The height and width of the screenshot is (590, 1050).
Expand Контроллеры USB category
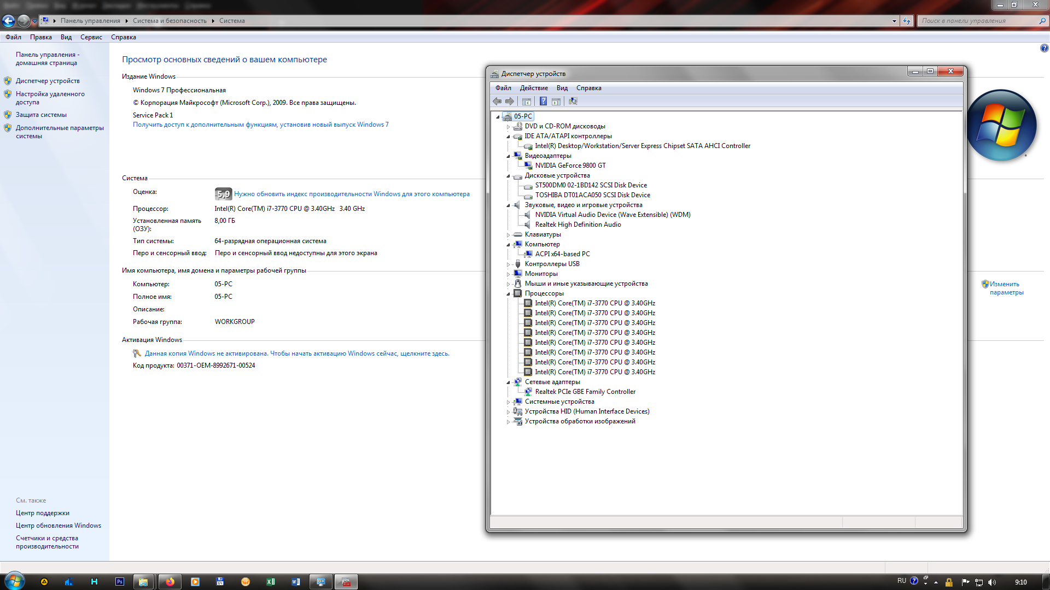click(508, 264)
